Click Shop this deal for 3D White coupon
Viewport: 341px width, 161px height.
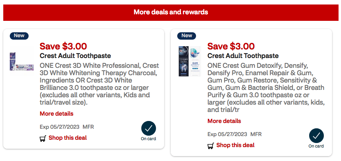click(68, 138)
